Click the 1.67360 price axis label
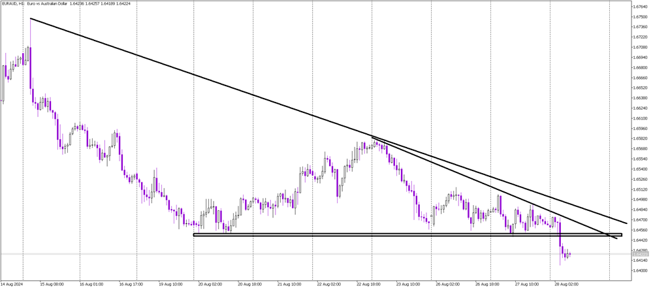This screenshot has width=653, height=288. [640, 27]
